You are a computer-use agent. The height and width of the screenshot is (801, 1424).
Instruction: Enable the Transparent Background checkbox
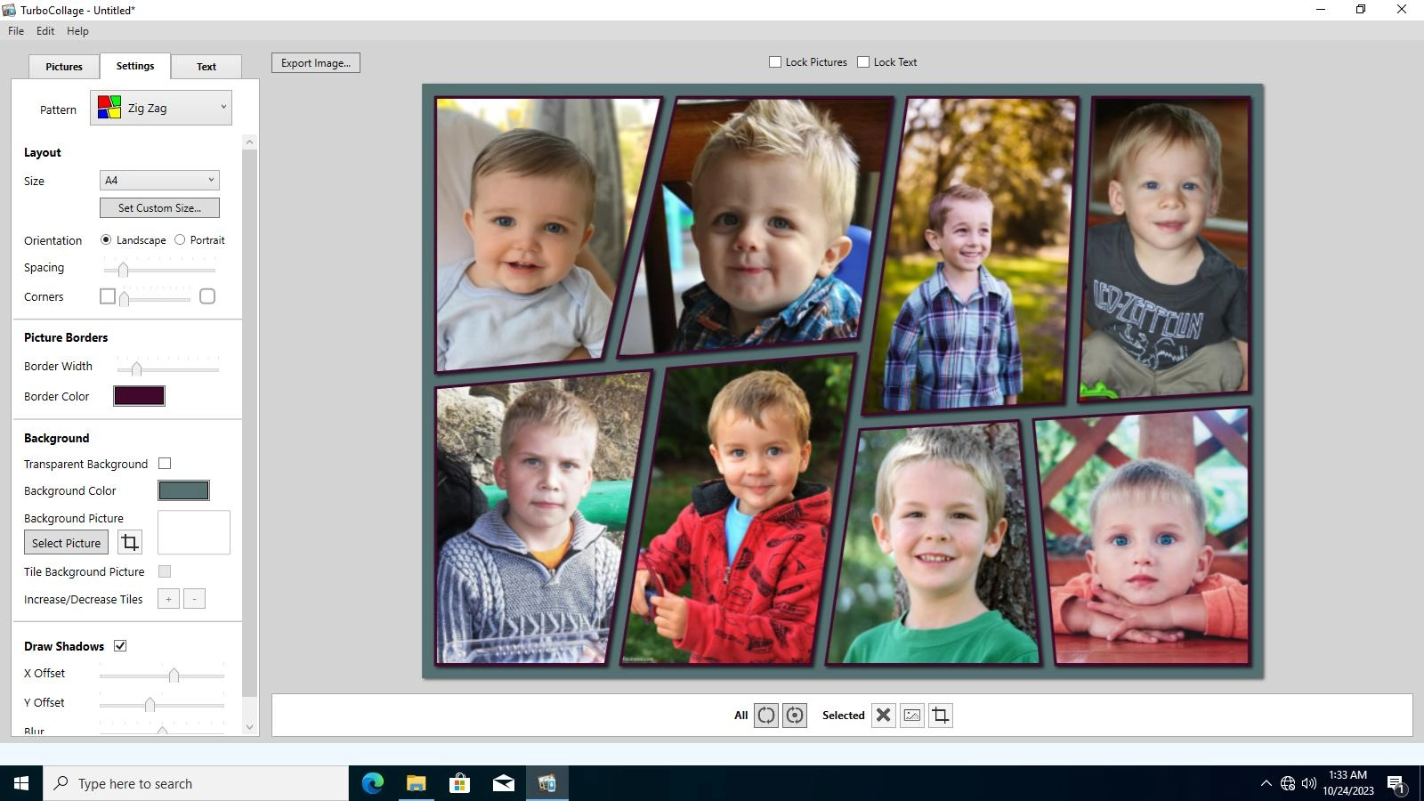coord(165,464)
